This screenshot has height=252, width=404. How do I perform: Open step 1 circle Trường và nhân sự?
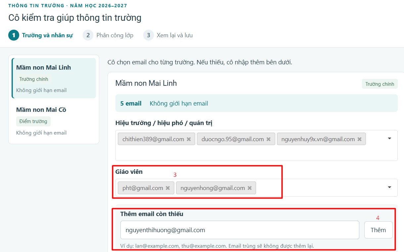point(14,35)
